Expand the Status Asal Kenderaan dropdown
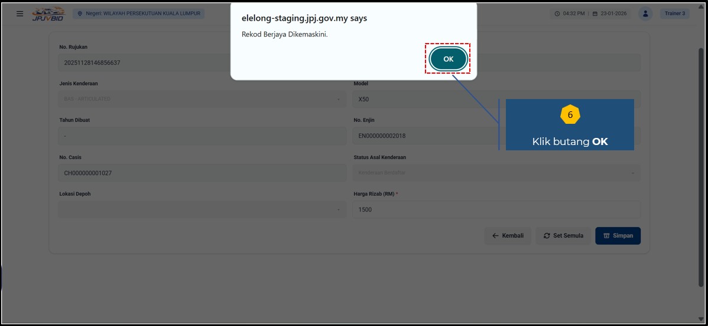The width and height of the screenshot is (708, 326). (496, 173)
